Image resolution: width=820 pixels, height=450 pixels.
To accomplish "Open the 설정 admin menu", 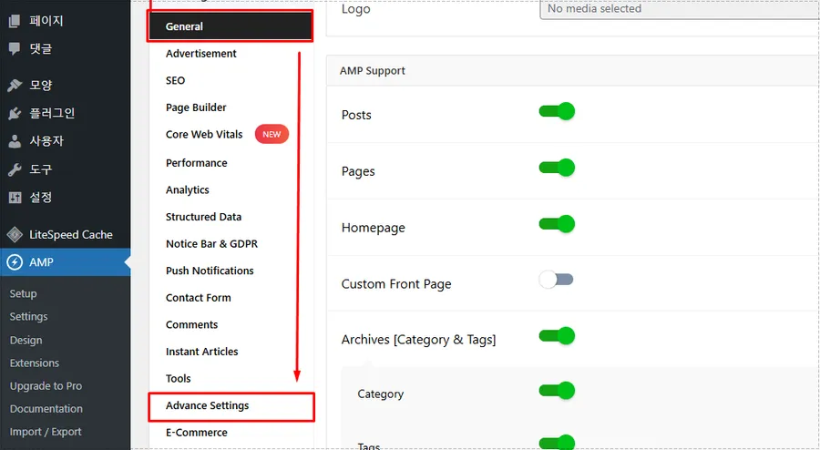I will 41,198.
